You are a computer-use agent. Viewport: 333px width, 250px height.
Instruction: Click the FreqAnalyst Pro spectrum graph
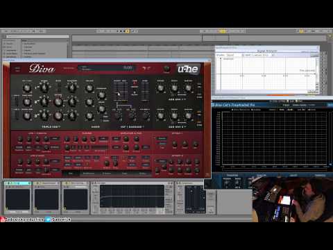[x=275, y=139]
